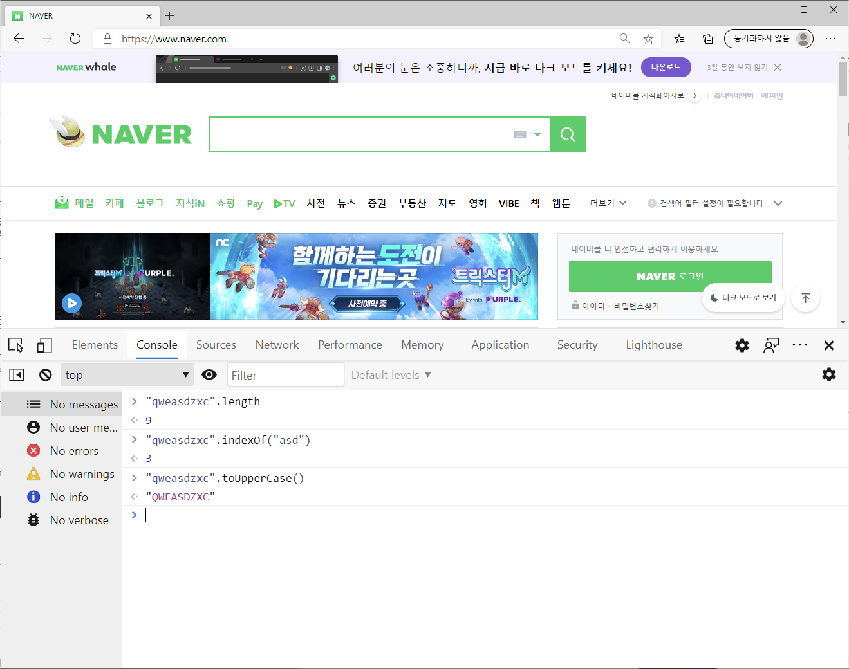
Task: Open the Network tab
Action: 277,345
